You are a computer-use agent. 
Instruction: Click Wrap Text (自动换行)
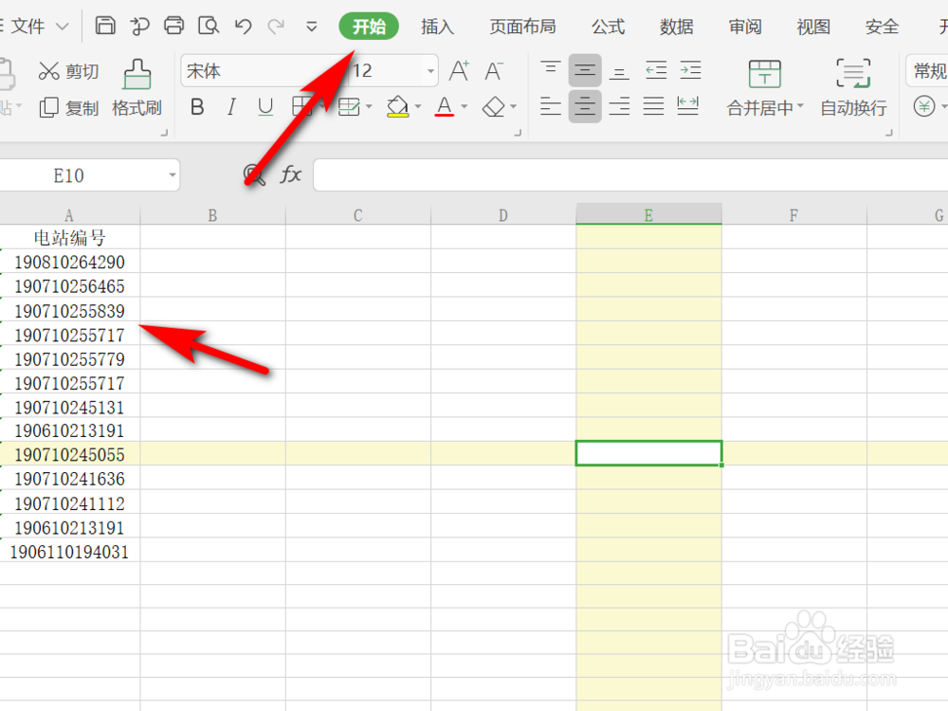(854, 88)
